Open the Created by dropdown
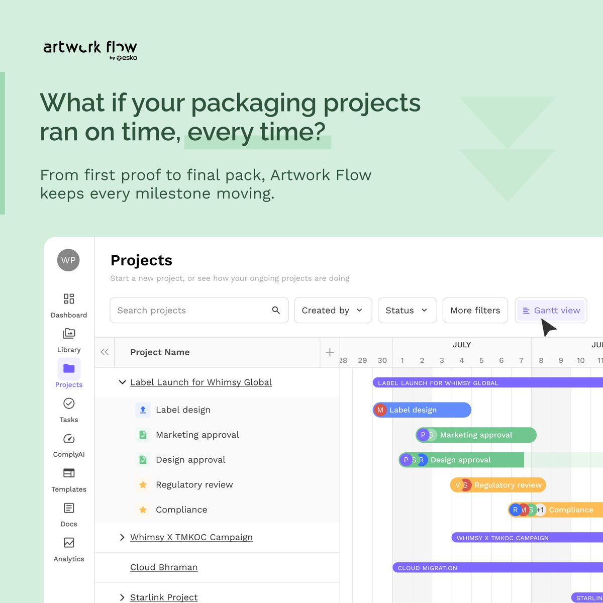This screenshot has width=603, height=603. tap(333, 310)
